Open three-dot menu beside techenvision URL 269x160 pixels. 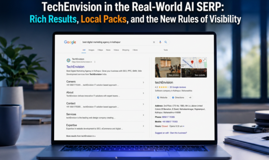(x=95, y=62)
